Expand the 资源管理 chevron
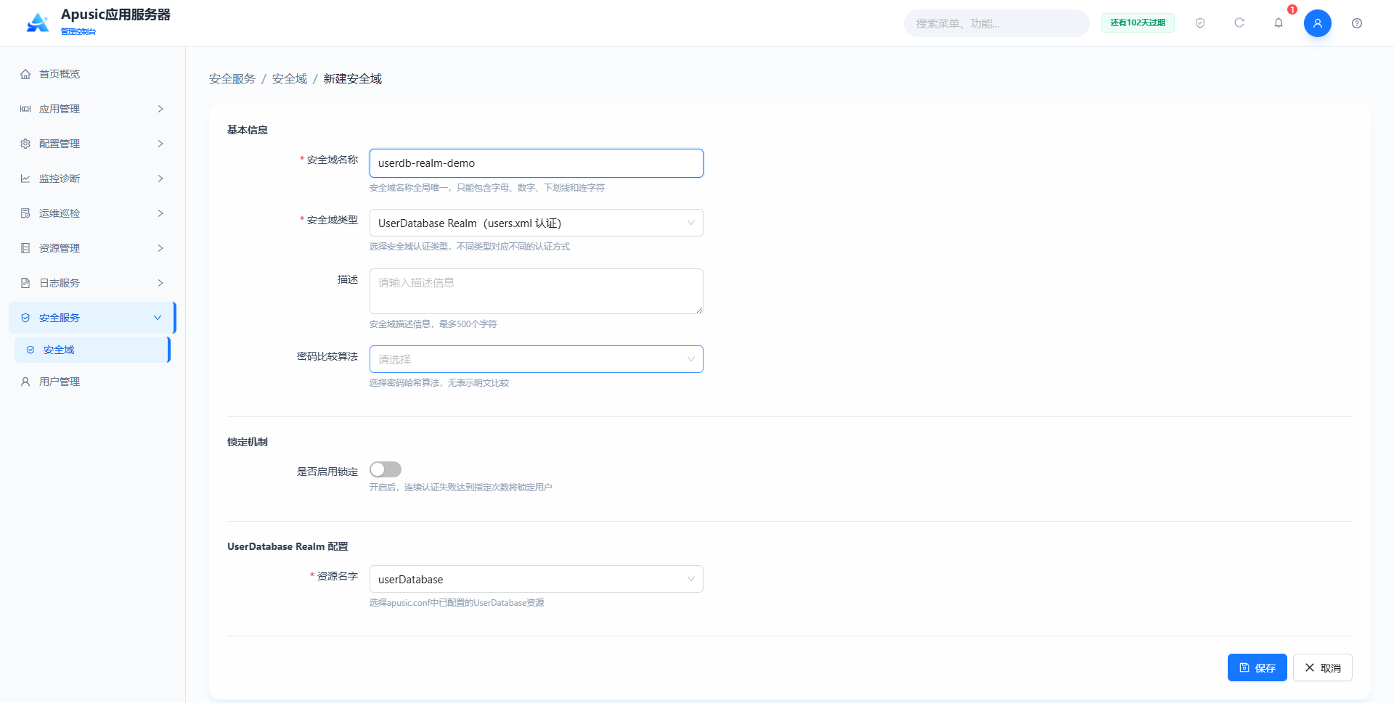This screenshot has height=703, width=1394. 160,248
